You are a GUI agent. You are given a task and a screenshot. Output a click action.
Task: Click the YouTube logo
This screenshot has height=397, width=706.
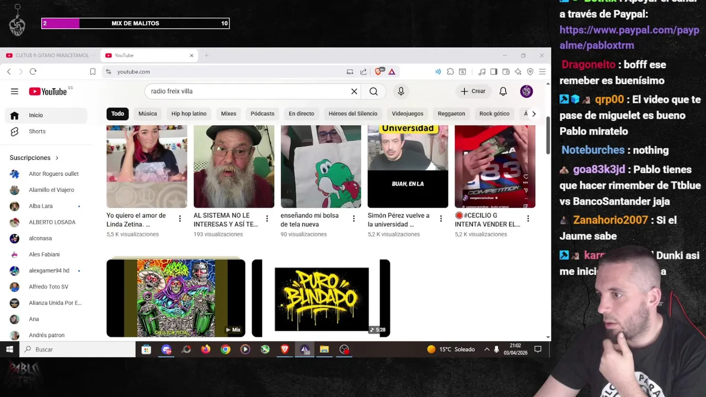[x=48, y=92]
